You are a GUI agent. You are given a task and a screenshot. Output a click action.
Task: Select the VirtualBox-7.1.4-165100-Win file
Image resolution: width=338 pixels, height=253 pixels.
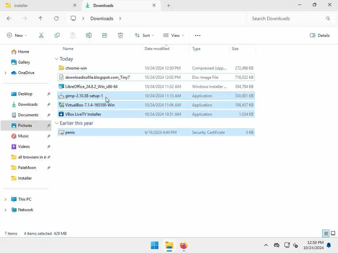coord(156,105)
